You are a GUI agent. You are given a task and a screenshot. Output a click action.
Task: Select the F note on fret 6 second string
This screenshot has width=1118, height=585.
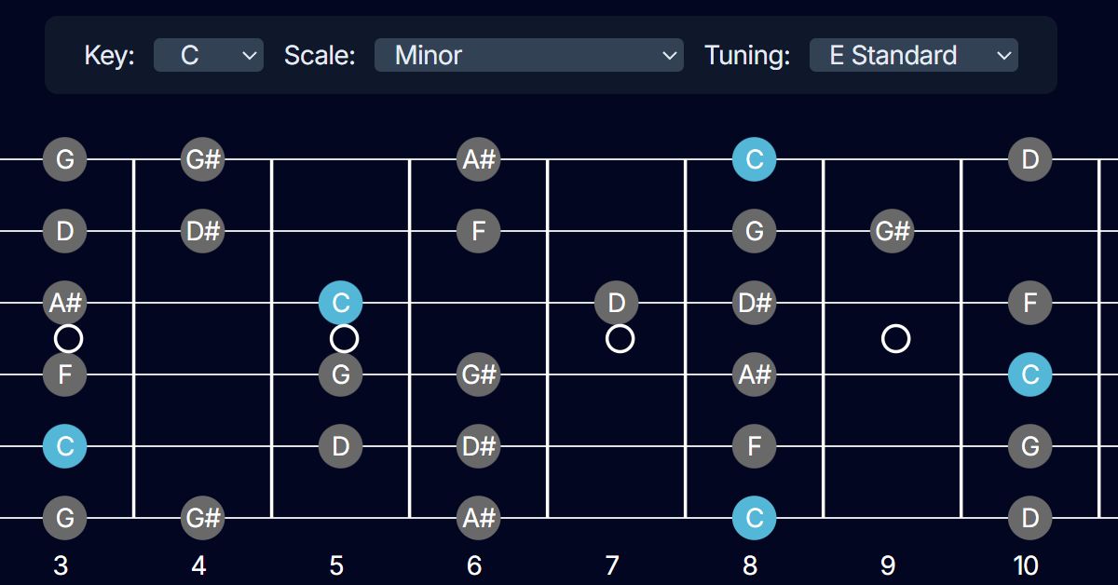click(x=478, y=231)
